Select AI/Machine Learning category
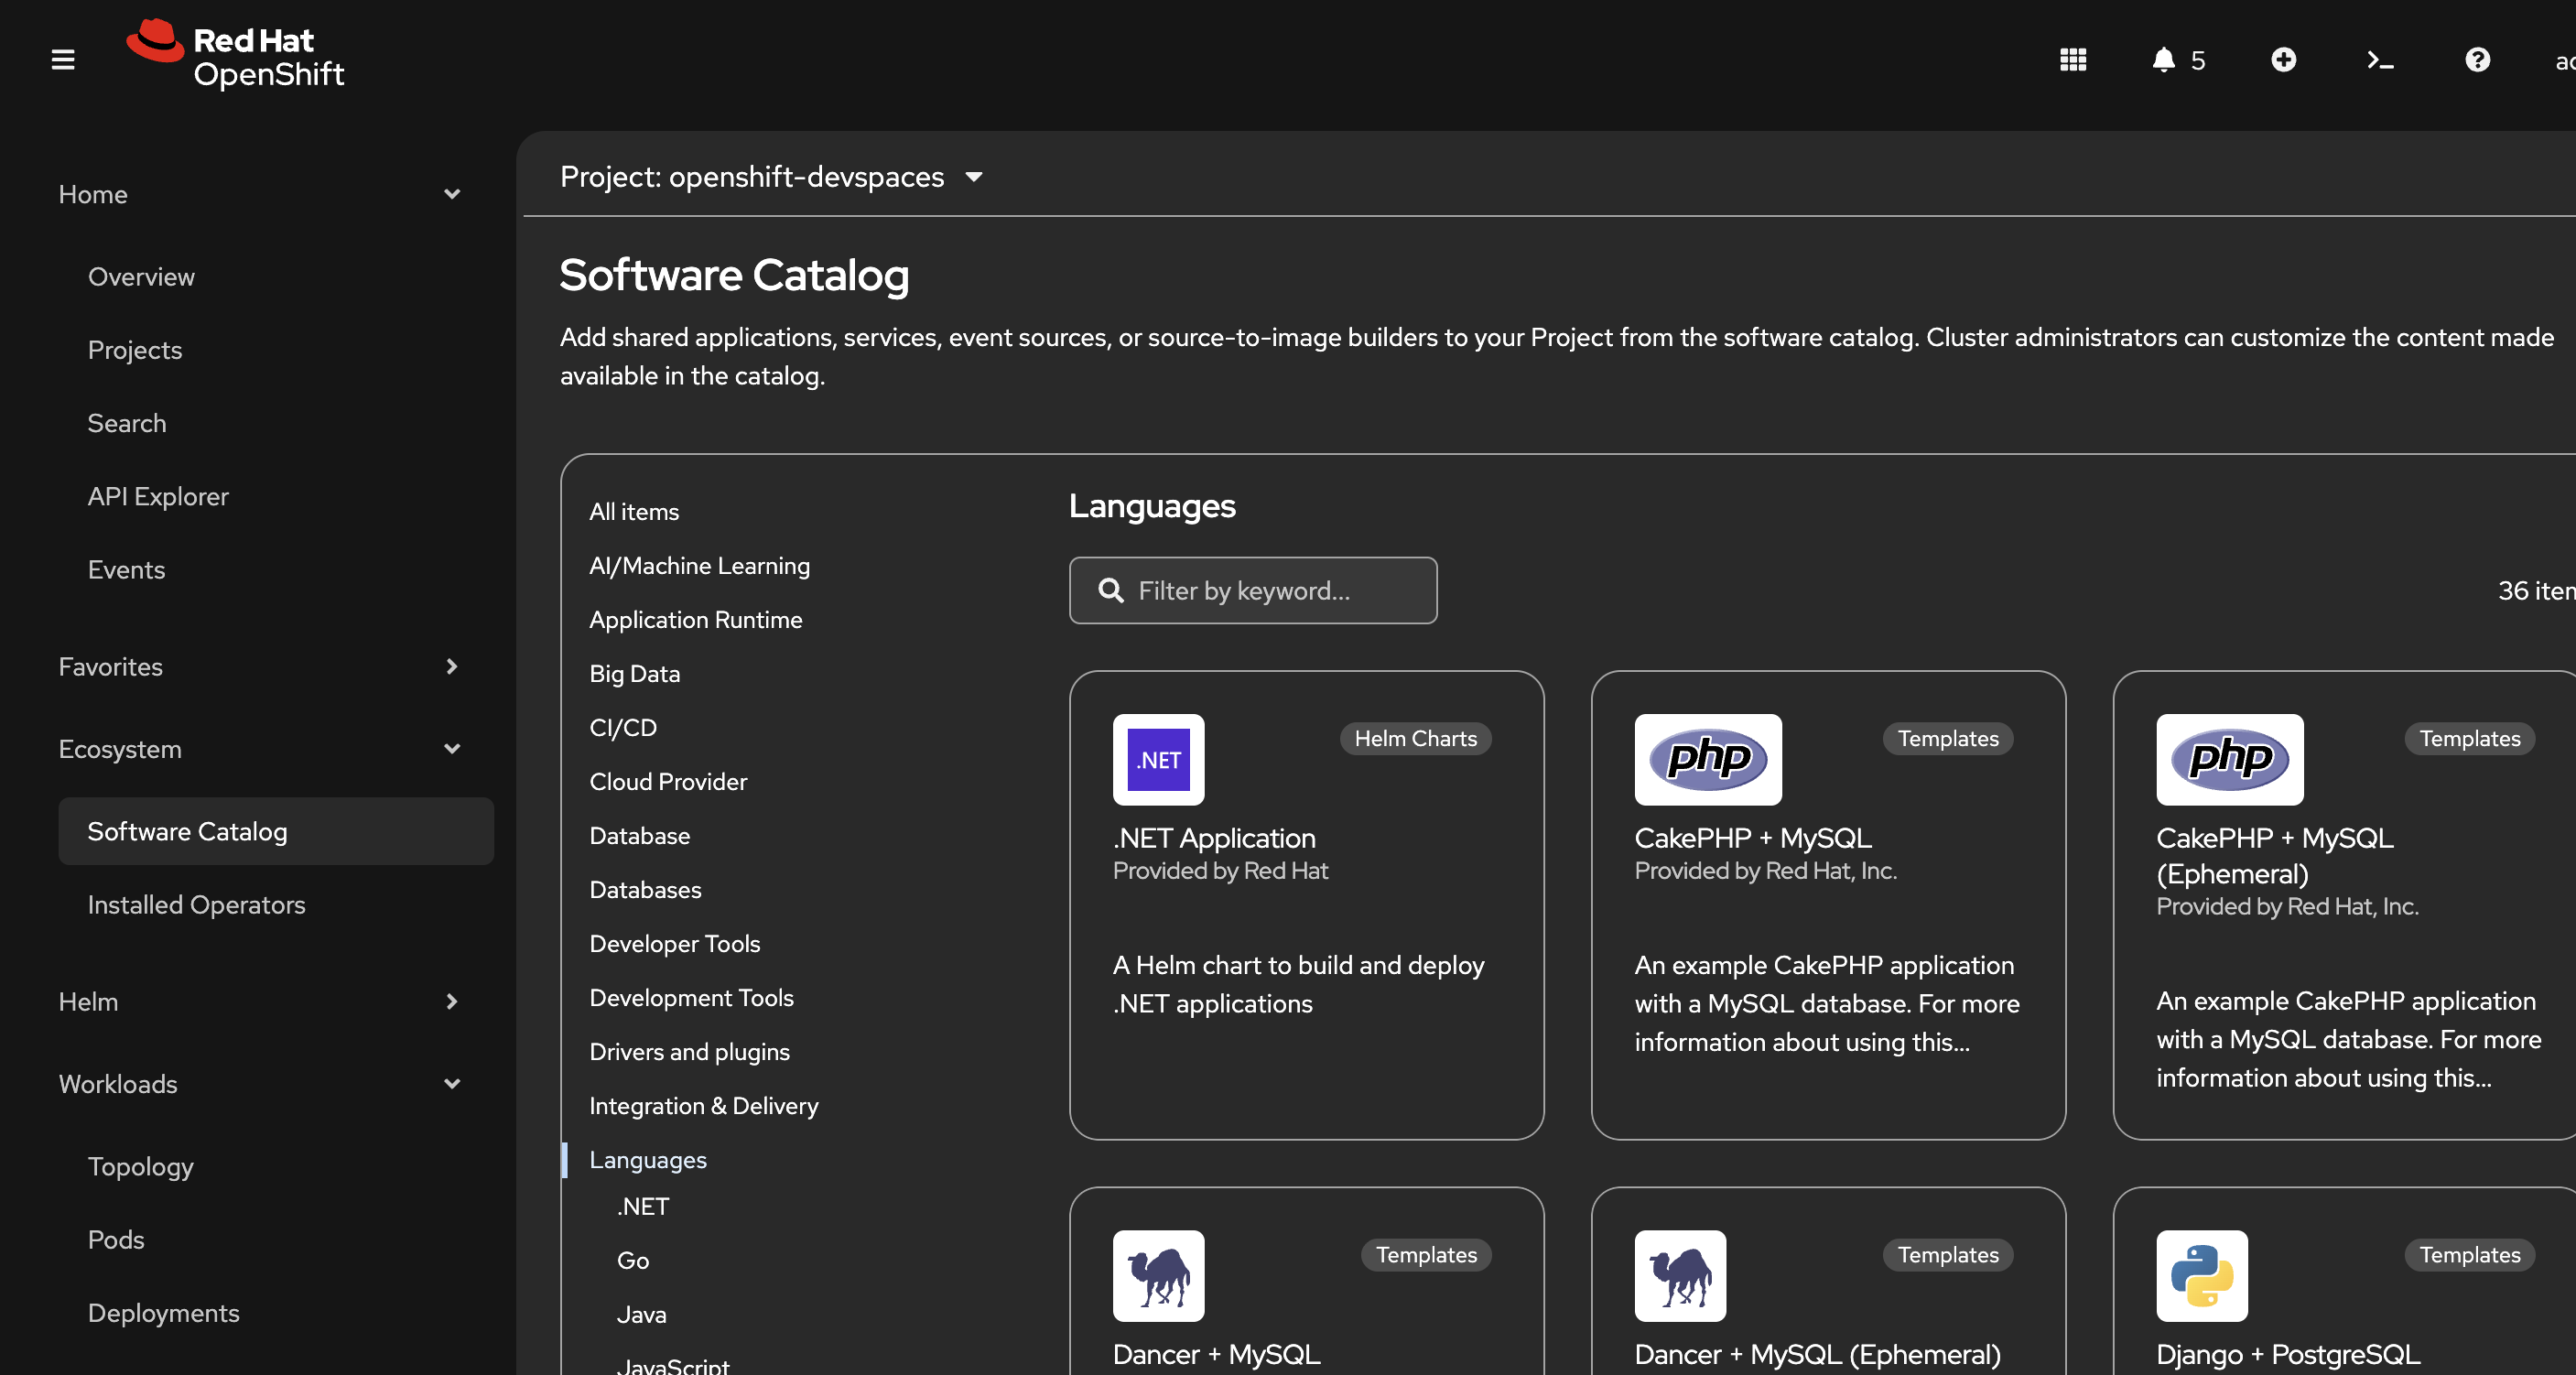The image size is (2576, 1375). click(x=699, y=565)
